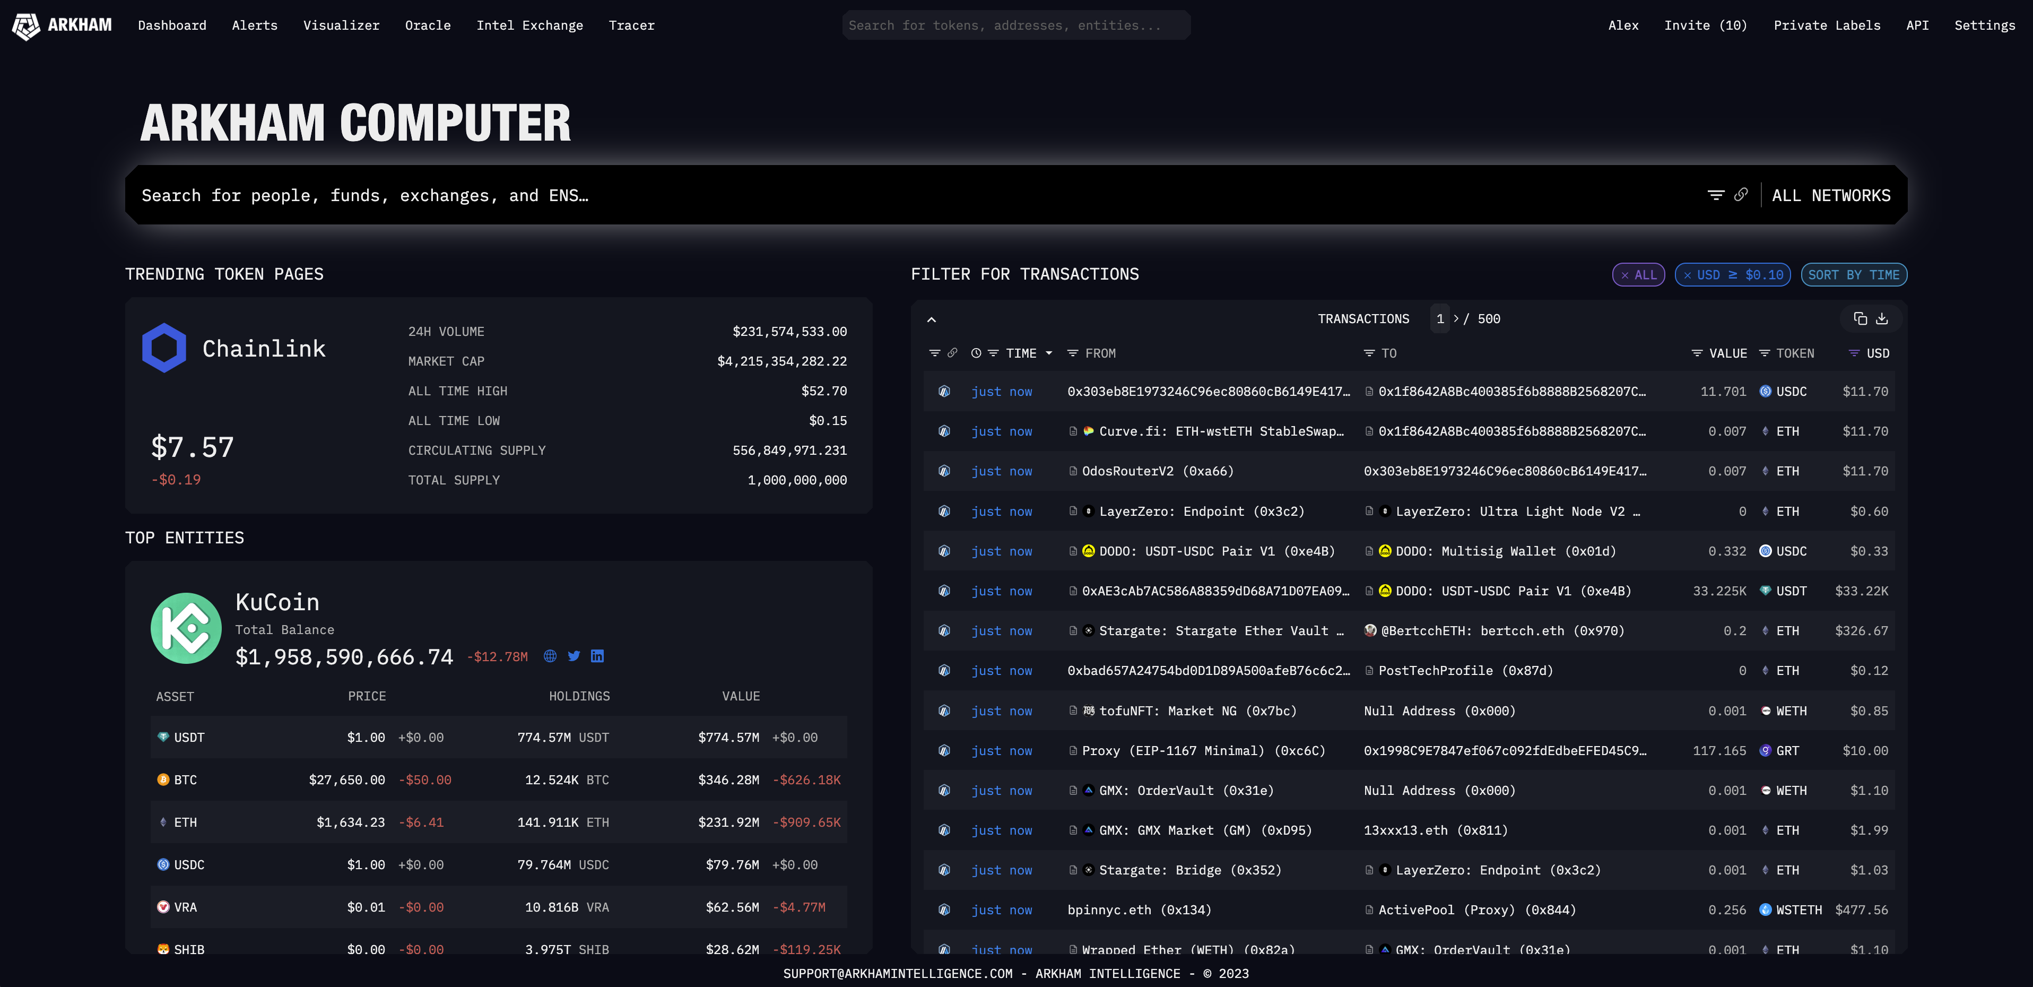This screenshot has width=2033, height=987.
Task: Click the @BertcchETH avatar icon
Action: [x=1371, y=631]
